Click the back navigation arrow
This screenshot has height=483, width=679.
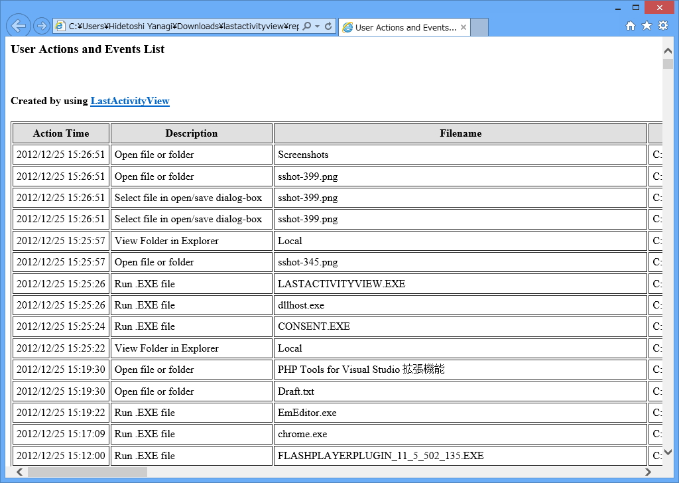pos(18,26)
